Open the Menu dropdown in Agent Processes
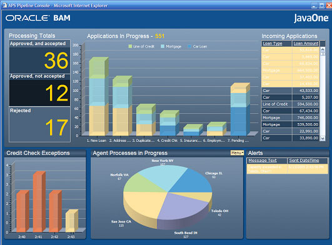 [x=237, y=152]
